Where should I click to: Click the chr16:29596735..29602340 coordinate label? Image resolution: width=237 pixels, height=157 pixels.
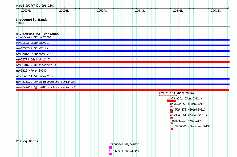click(35, 6)
